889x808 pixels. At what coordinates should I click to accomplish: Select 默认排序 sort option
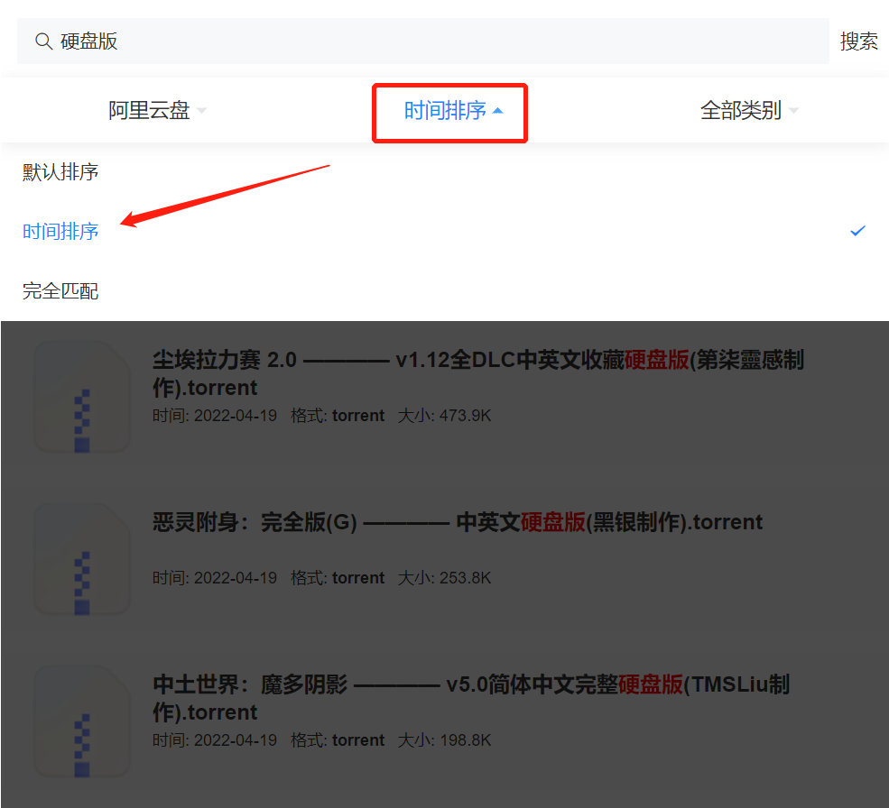[60, 171]
